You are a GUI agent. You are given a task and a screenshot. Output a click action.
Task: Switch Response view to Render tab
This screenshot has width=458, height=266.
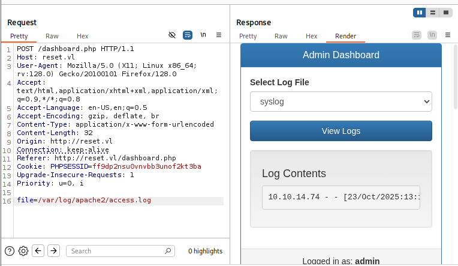tap(345, 36)
